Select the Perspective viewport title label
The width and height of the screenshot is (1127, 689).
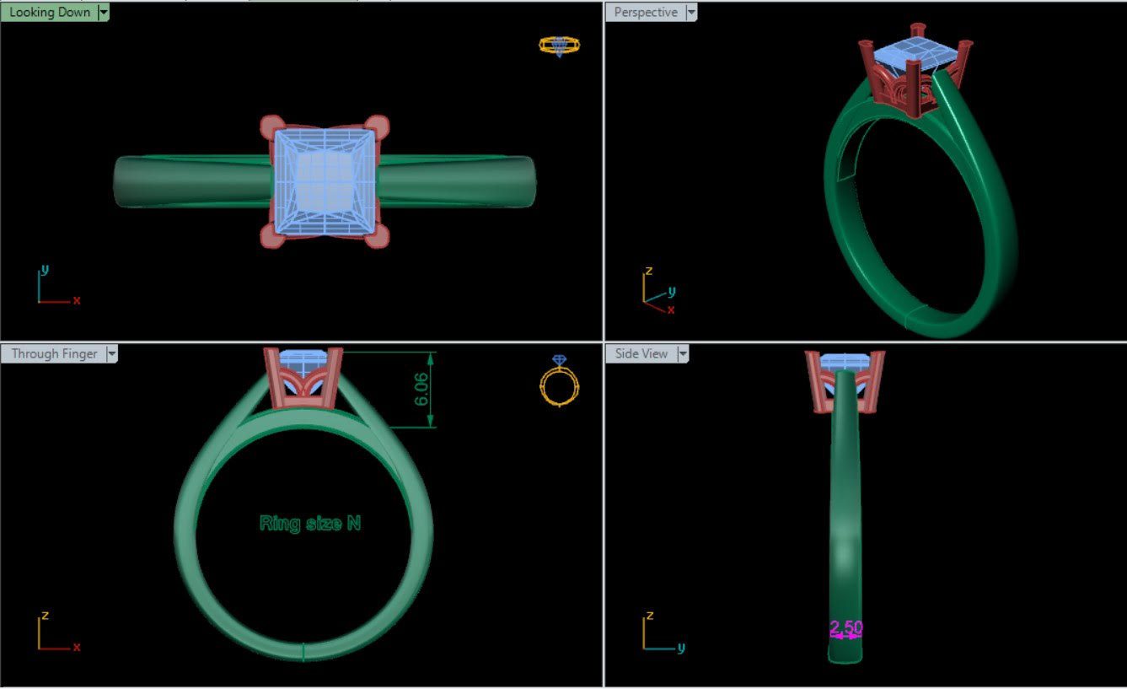(646, 12)
